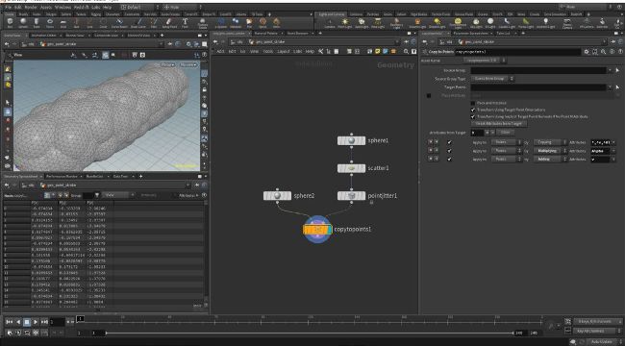Click the pointjitter1 node icon
The width and height of the screenshot is (625, 346).
[x=351, y=196]
